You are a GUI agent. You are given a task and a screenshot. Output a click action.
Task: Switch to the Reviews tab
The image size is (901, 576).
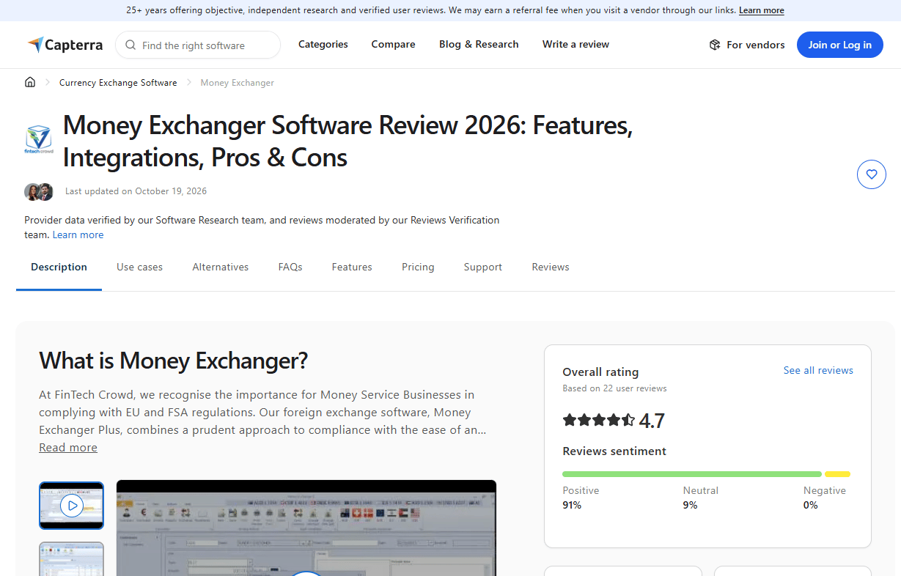coord(551,267)
